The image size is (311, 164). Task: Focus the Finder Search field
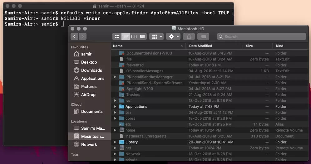262,36
